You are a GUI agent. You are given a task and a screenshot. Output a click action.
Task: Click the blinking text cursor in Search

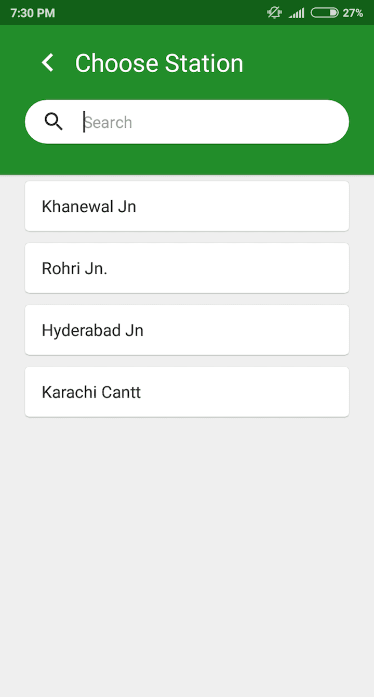pos(84,122)
